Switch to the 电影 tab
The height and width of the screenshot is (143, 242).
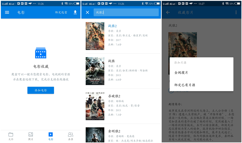51,136
